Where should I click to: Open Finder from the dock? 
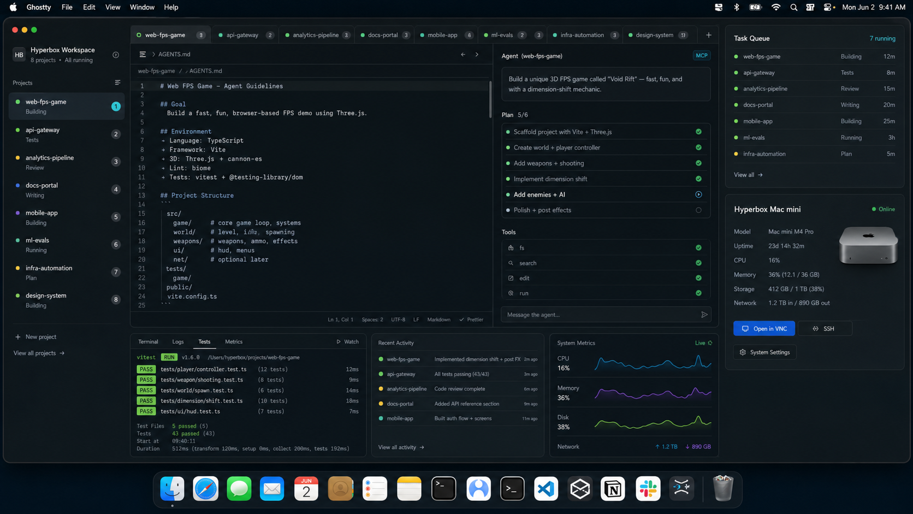point(173,488)
